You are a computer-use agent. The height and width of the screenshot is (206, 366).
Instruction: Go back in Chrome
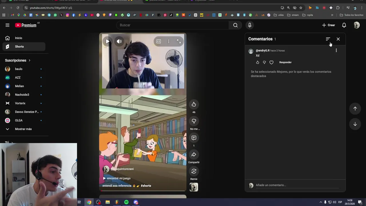(4, 8)
